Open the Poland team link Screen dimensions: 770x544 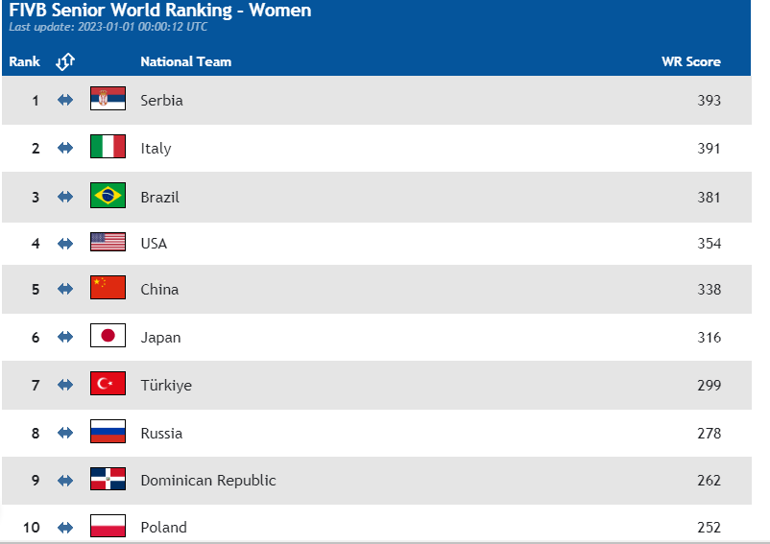163,527
